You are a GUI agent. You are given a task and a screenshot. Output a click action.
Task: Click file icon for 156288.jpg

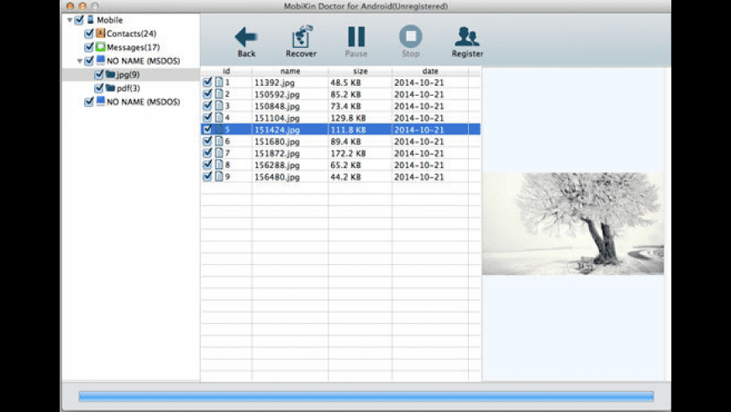click(218, 164)
